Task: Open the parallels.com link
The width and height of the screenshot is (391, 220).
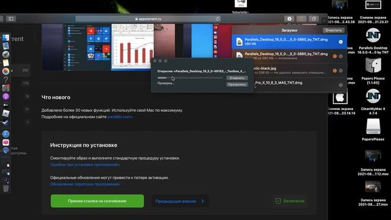Action: point(120,117)
